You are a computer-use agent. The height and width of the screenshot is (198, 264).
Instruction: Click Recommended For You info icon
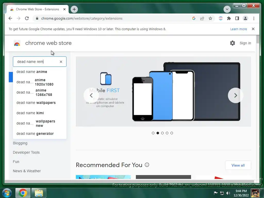(147, 165)
